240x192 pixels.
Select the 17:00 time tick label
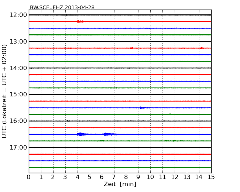pyautogui.click(x=18, y=148)
